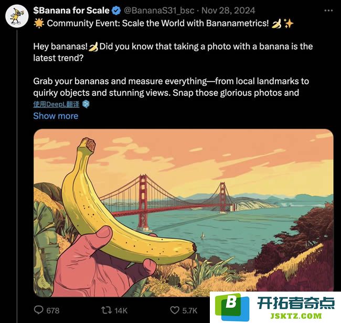
Task: Click the 5.7K likes count
Action: [189, 310]
